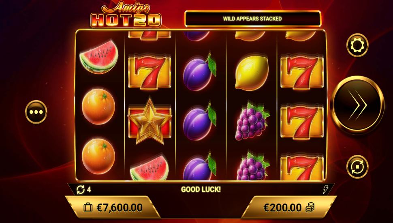
Task: Click the red seven on second reel
Action: [150, 73]
